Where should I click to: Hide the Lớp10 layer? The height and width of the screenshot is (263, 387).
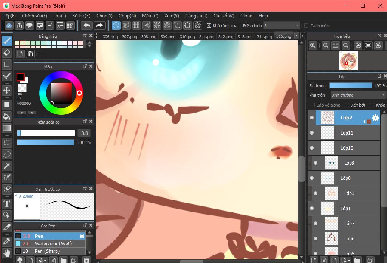pos(312,148)
